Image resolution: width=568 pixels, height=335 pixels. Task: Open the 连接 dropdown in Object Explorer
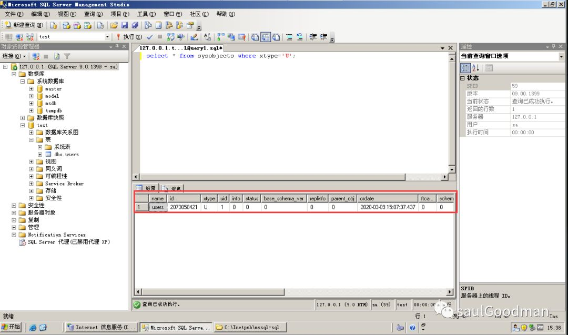pyautogui.click(x=14, y=56)
